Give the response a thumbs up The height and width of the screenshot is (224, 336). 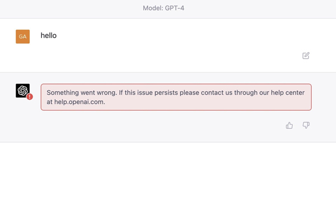tap(290, 125)
